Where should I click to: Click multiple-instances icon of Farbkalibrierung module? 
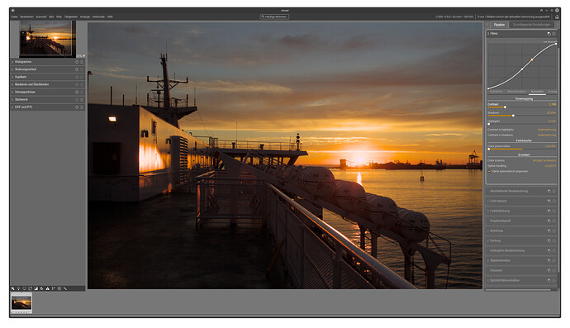coord(549,211)
